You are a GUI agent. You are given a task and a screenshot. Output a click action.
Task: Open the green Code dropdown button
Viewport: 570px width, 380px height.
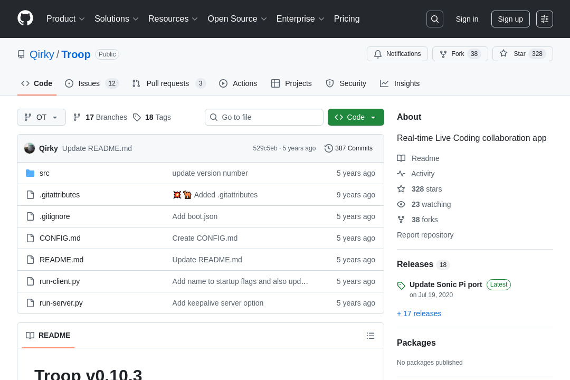356,117
